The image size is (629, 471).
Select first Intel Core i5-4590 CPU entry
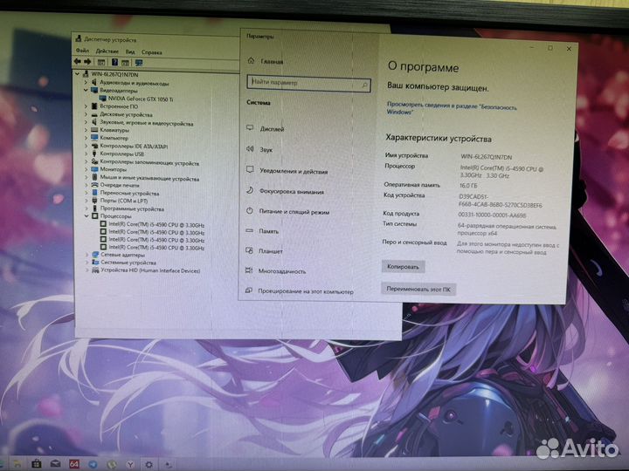point(152,225)
